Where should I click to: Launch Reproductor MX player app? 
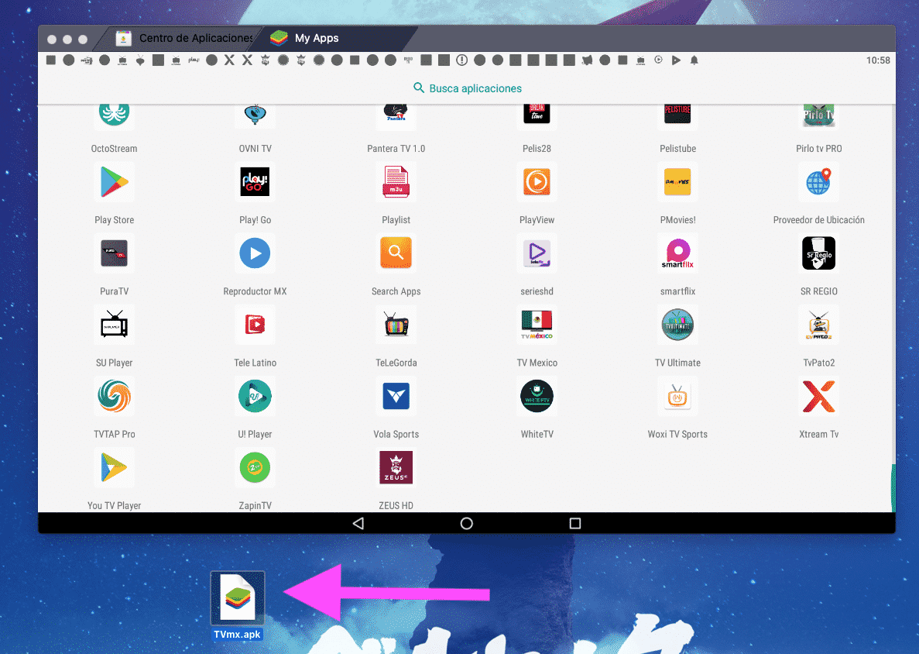255,253
